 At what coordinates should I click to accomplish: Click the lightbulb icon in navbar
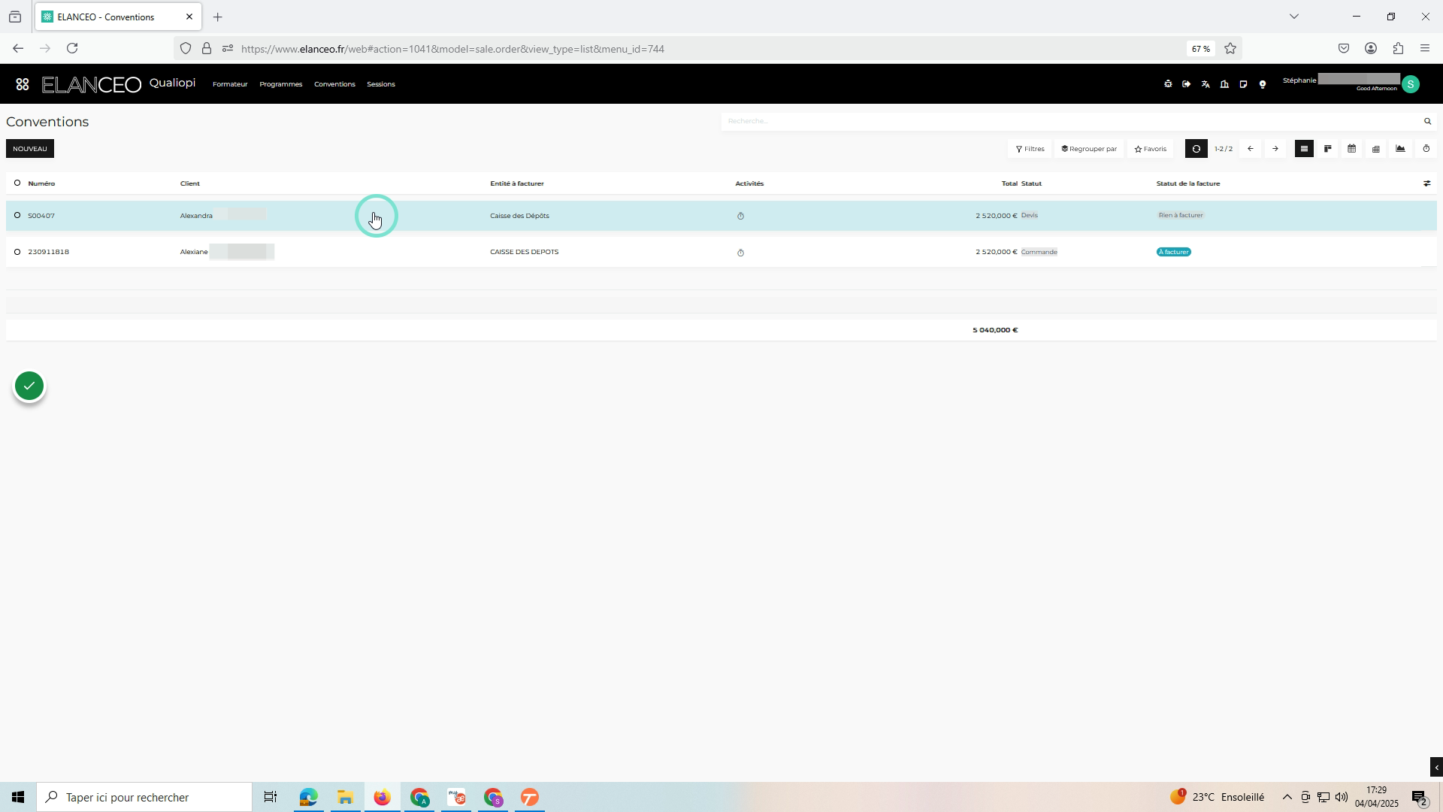[x=1263, y=84]
